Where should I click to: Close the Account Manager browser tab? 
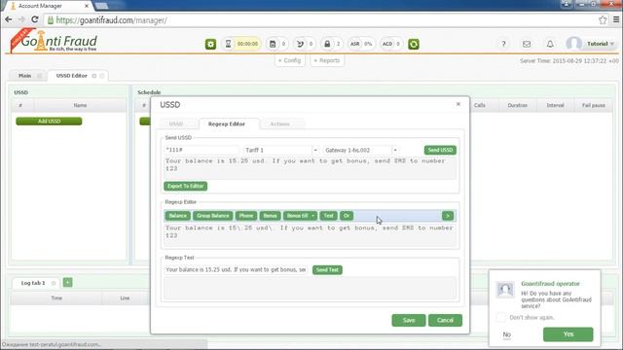pos(87,6)
